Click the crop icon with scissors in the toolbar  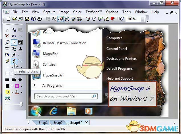coord(100,19)
